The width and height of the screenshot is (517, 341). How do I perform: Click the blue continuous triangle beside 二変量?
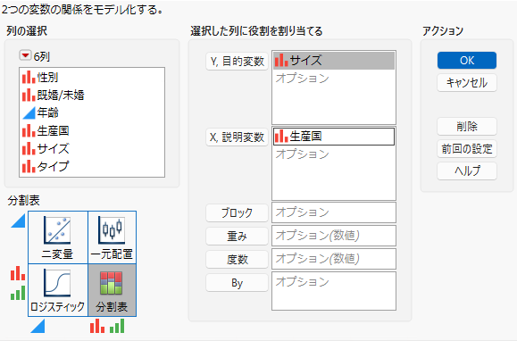tap(18, 220)
